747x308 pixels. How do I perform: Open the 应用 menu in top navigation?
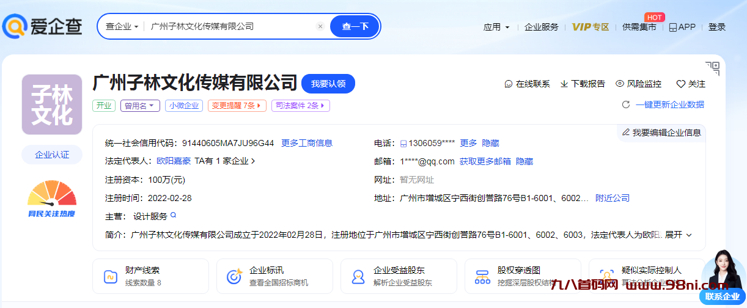click(x=496, y=27)
